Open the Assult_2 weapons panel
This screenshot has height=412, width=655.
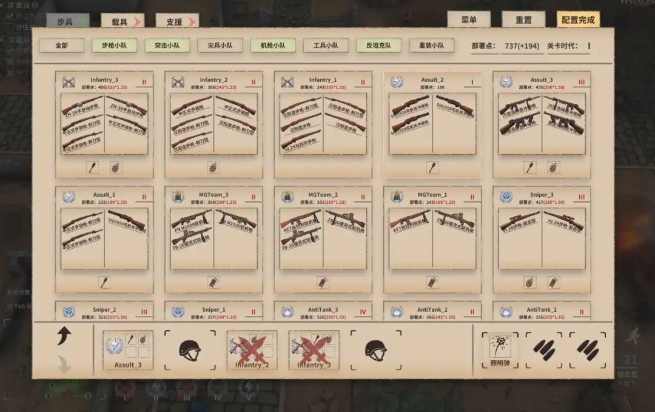(x=432, y=124)
